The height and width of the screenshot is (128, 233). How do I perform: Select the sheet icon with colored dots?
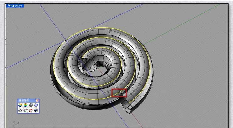pos(26,110)
